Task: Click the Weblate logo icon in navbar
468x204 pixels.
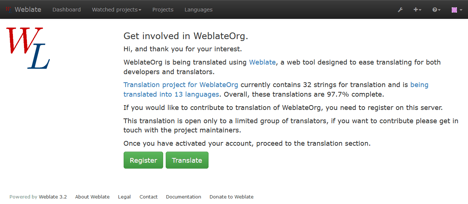Action: tap(8, 10)
